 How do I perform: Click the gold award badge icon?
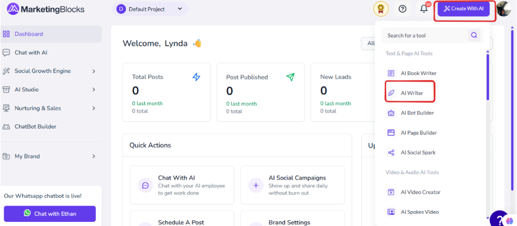[x=381, y=9]
